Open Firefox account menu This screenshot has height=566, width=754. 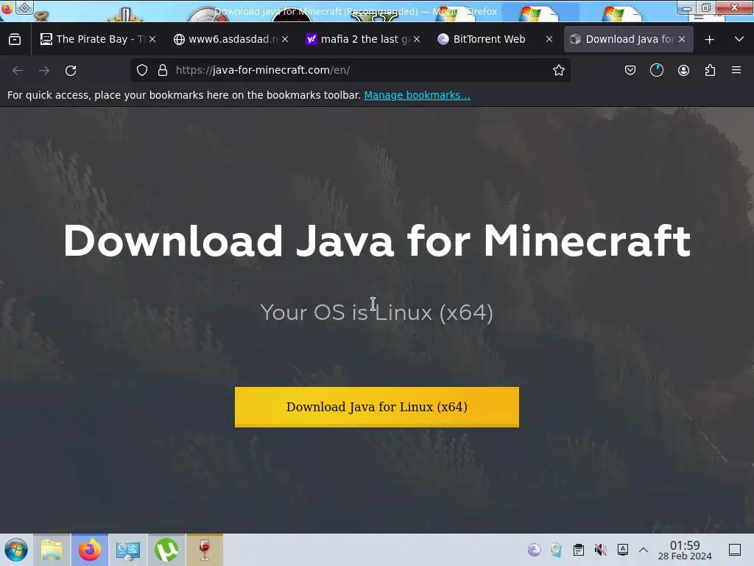coord(683,70)
